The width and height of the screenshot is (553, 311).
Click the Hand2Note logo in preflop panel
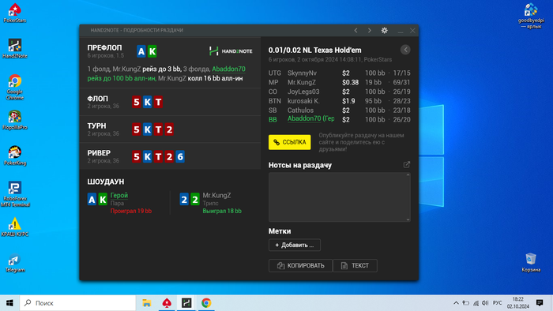(x=231, y=51)
